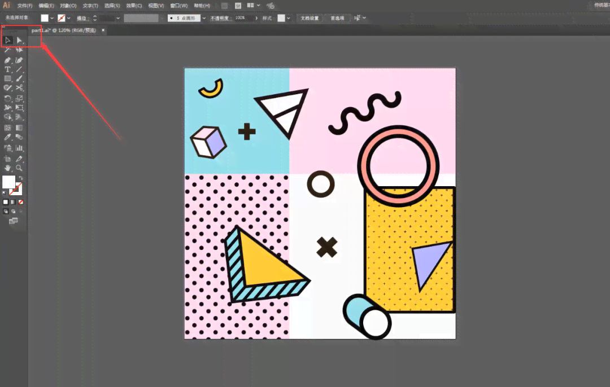Expand the opacity options arrow
The image size is (610, 387).
coord(256,18)
